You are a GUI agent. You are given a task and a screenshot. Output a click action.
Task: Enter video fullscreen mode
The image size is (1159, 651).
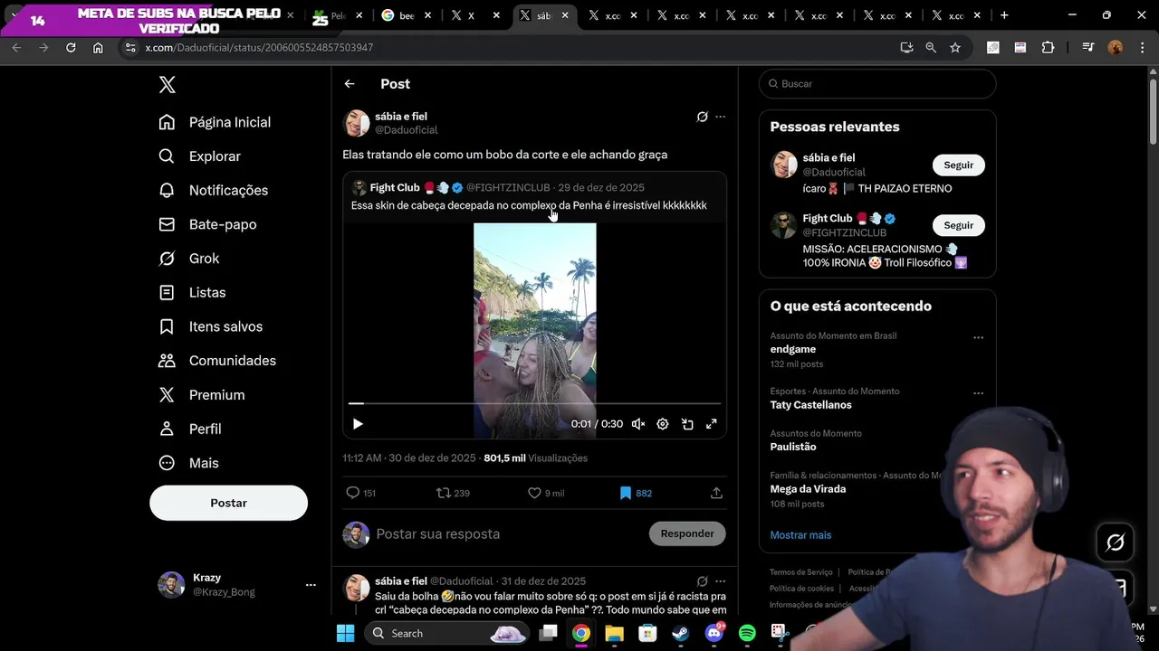pyautogui.click(x=712, y=424)
